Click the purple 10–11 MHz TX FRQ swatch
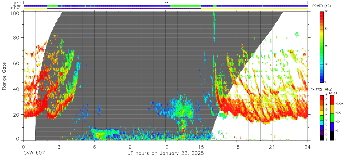346x159 pixels. pyautogui.click(x=322, y=132)
